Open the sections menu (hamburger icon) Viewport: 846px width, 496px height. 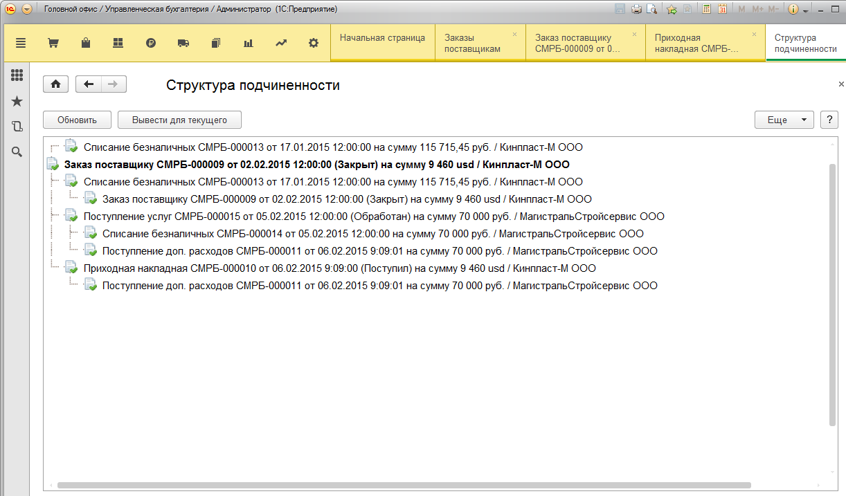[20, 43]
